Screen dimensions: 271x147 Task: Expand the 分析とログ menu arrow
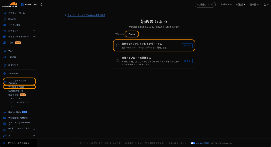click(x=34, y=31)
